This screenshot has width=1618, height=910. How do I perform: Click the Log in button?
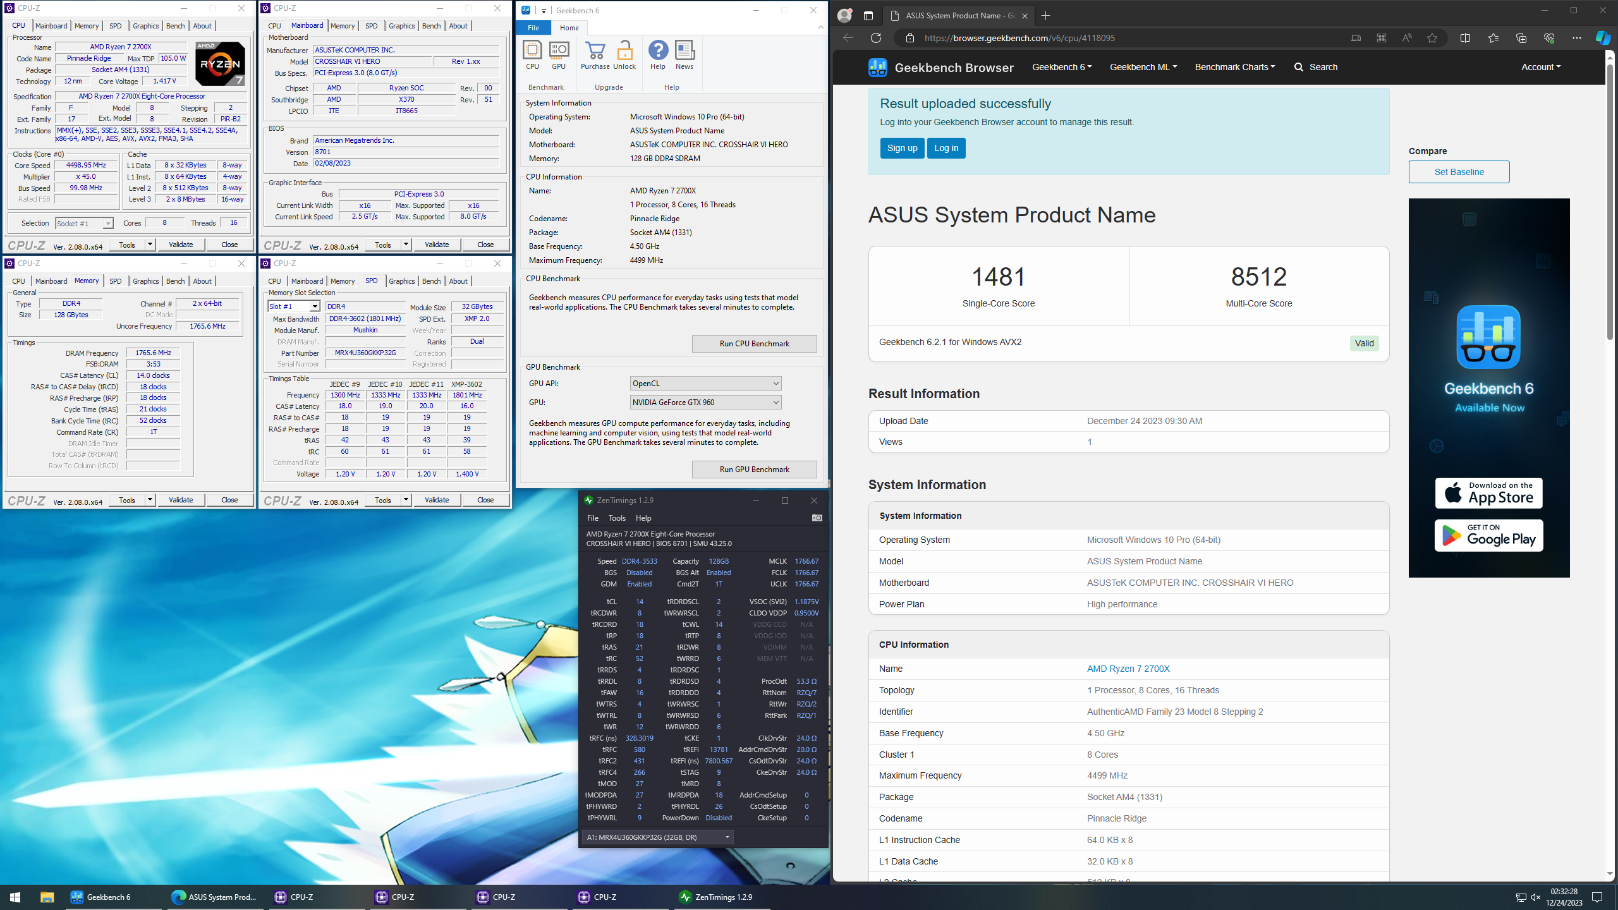[x=946, y=148]
